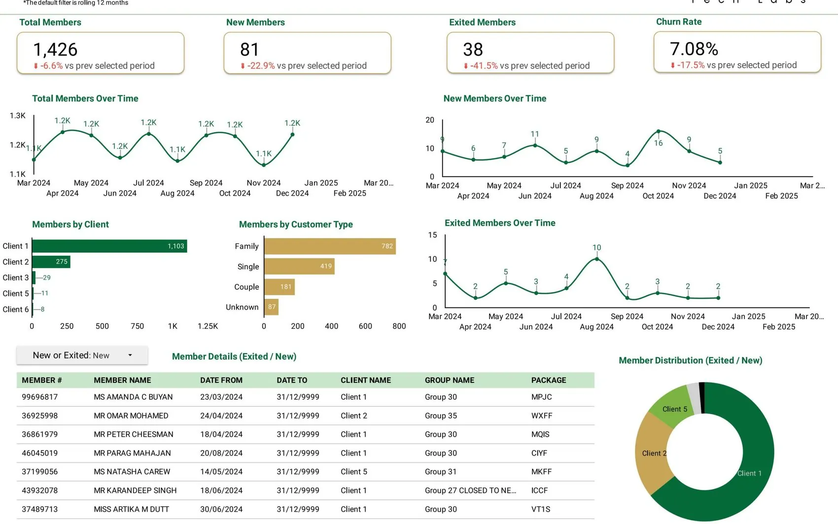Click member name MR PARAG MAHAJAN
The image size is (838, 524).
click(132, 454)
